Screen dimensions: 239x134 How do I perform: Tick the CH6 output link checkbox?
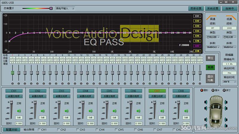(135, 130)
